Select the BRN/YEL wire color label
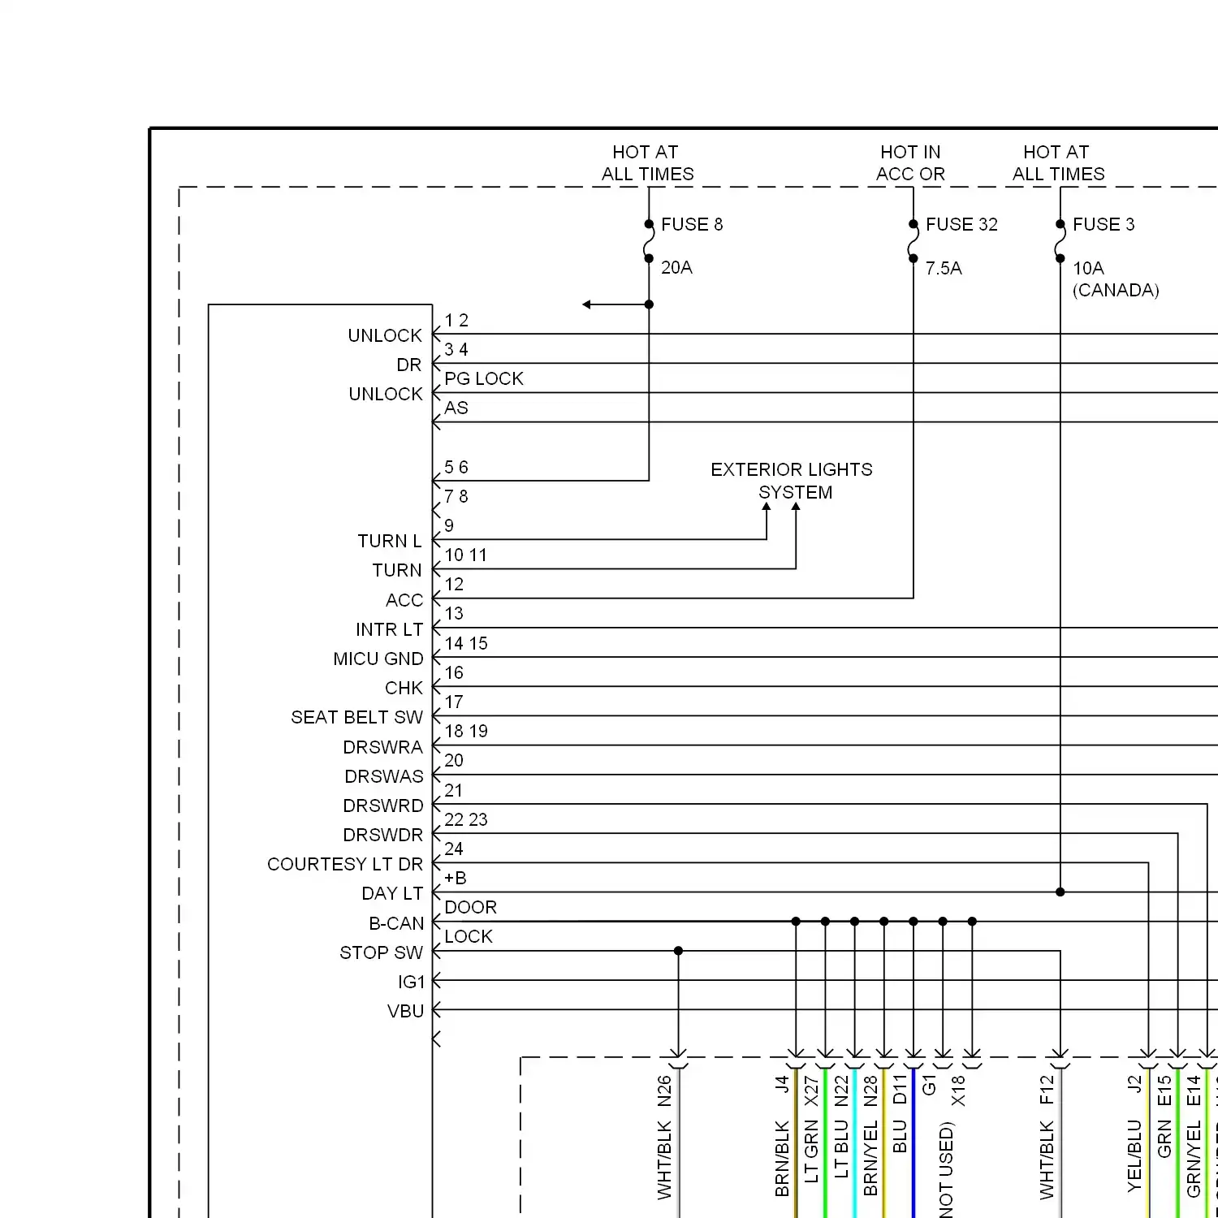1218x1218 pixels. click(x=870, y=1158)
